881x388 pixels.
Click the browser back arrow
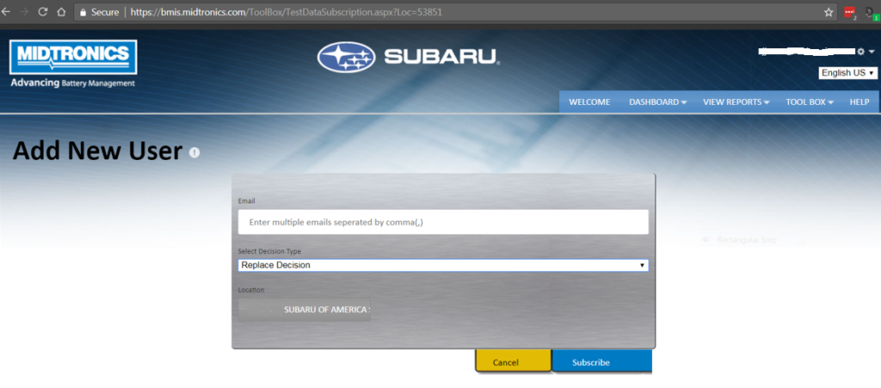click(4, 12)
